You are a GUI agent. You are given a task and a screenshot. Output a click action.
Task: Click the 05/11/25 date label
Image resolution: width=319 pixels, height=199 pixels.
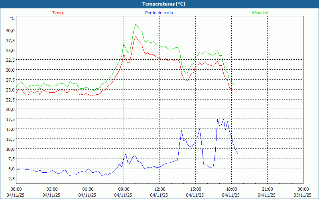303,195
